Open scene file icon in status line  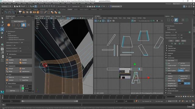(17, 6)
